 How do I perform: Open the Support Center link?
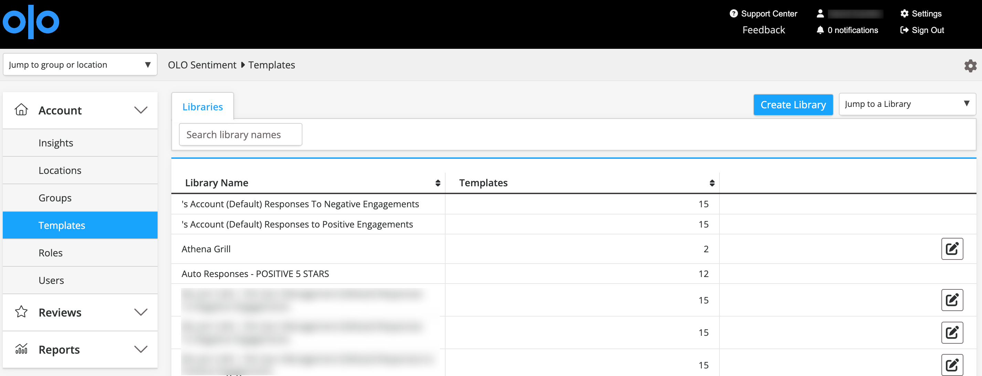click(769, 14)
